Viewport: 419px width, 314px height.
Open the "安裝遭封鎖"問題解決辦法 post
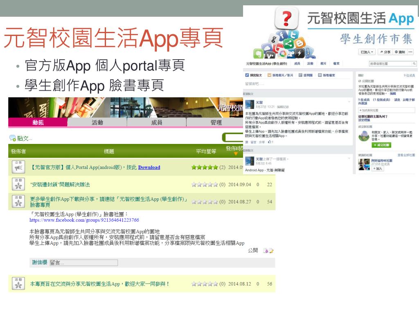click(60, 184)
